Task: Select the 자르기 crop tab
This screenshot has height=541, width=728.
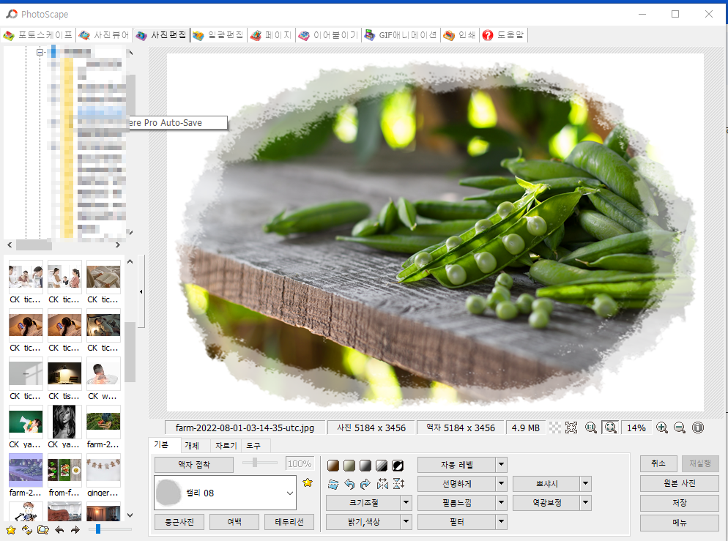Action: 226,445
